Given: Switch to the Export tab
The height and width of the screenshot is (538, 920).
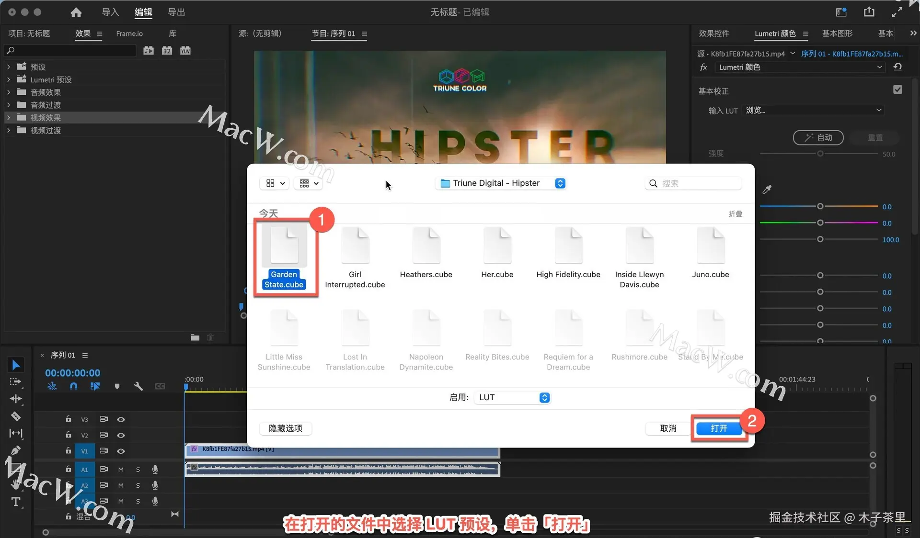Looking at the screenshot, I should click(176, 12).
